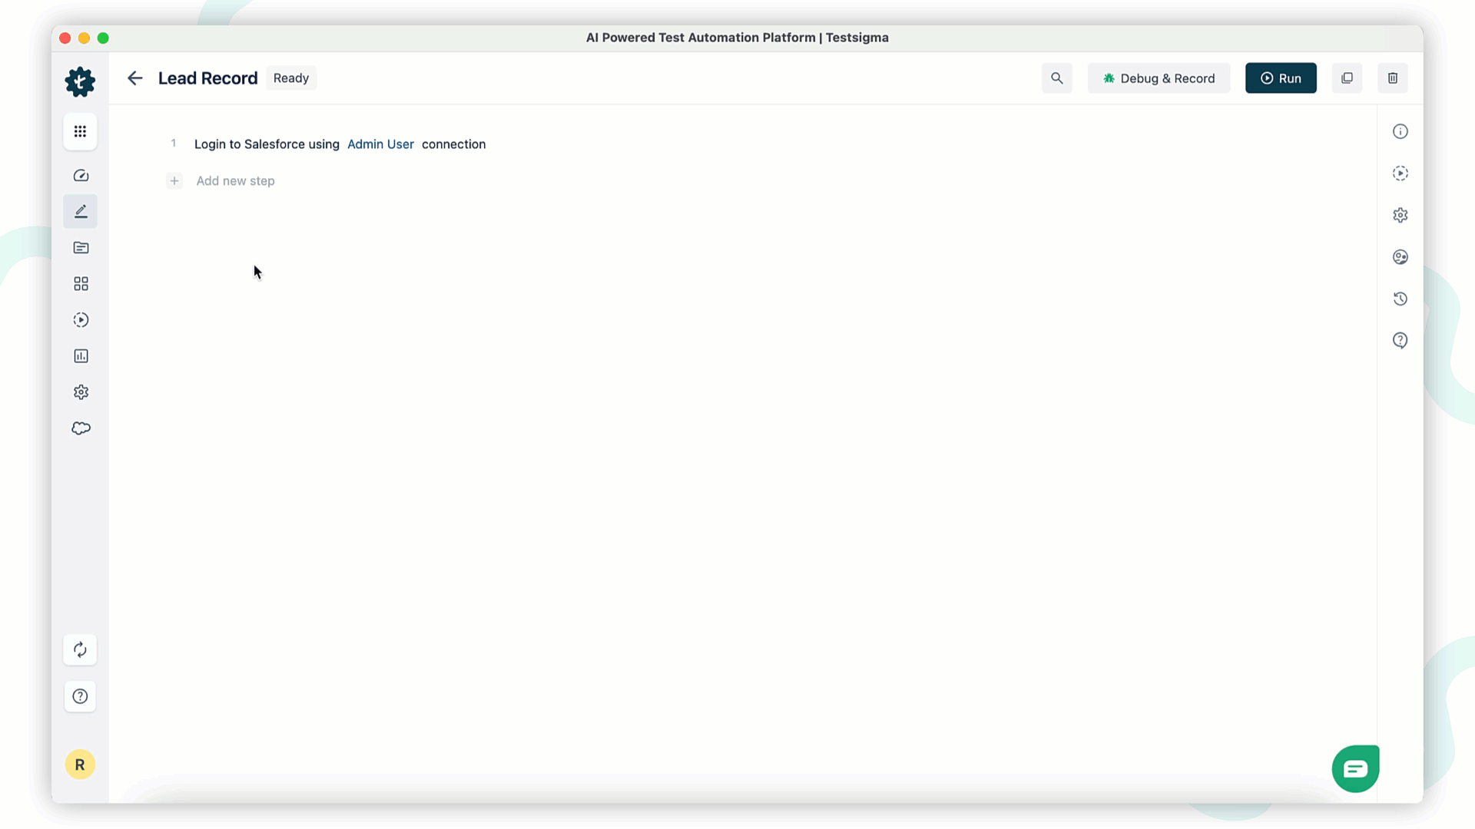
Task: Open Settings gear in left sidebar
Action: click(81, 392)
